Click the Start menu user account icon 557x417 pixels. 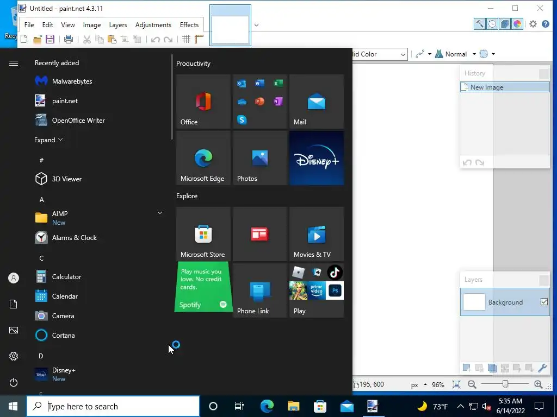14,278
